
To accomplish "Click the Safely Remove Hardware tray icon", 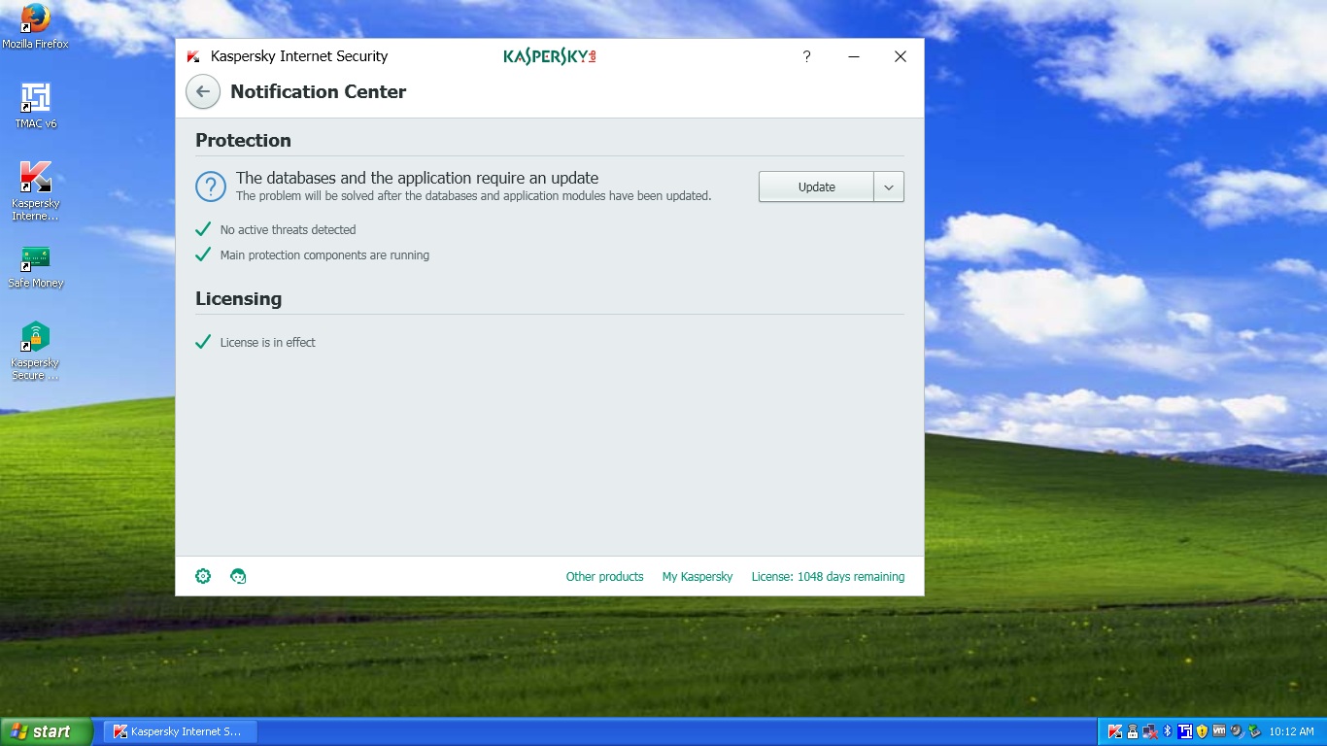I will point(1254,731).
